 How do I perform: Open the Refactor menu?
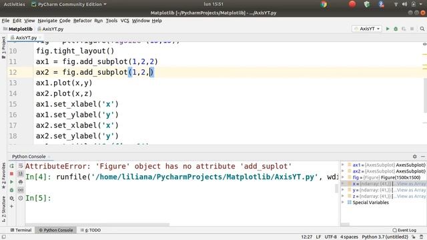tap(82, 21)
